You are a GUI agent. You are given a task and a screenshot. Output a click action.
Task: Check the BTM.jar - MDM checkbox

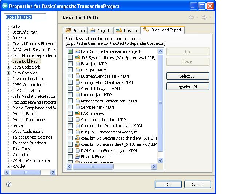(70, 70)
